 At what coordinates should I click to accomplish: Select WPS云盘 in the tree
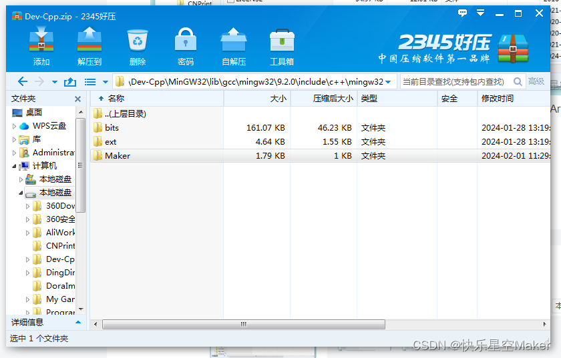point(49,126)
